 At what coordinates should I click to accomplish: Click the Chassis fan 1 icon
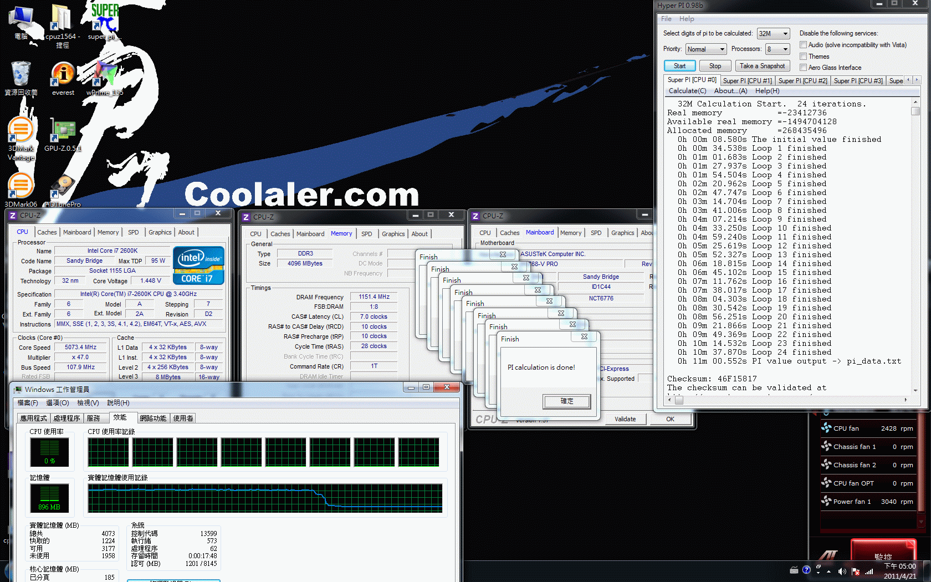pos(826,446)
